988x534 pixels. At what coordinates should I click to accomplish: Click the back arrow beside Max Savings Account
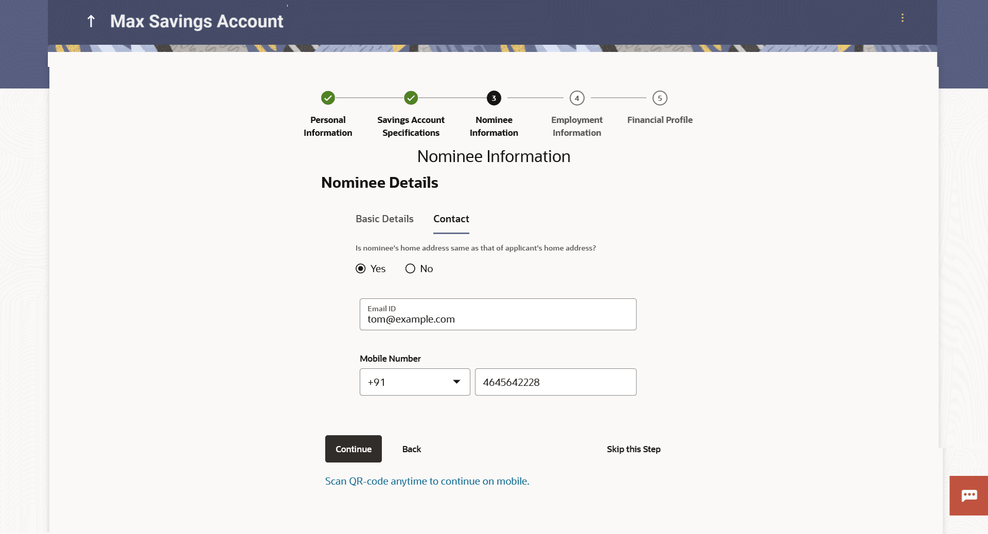tap(91, 21)
